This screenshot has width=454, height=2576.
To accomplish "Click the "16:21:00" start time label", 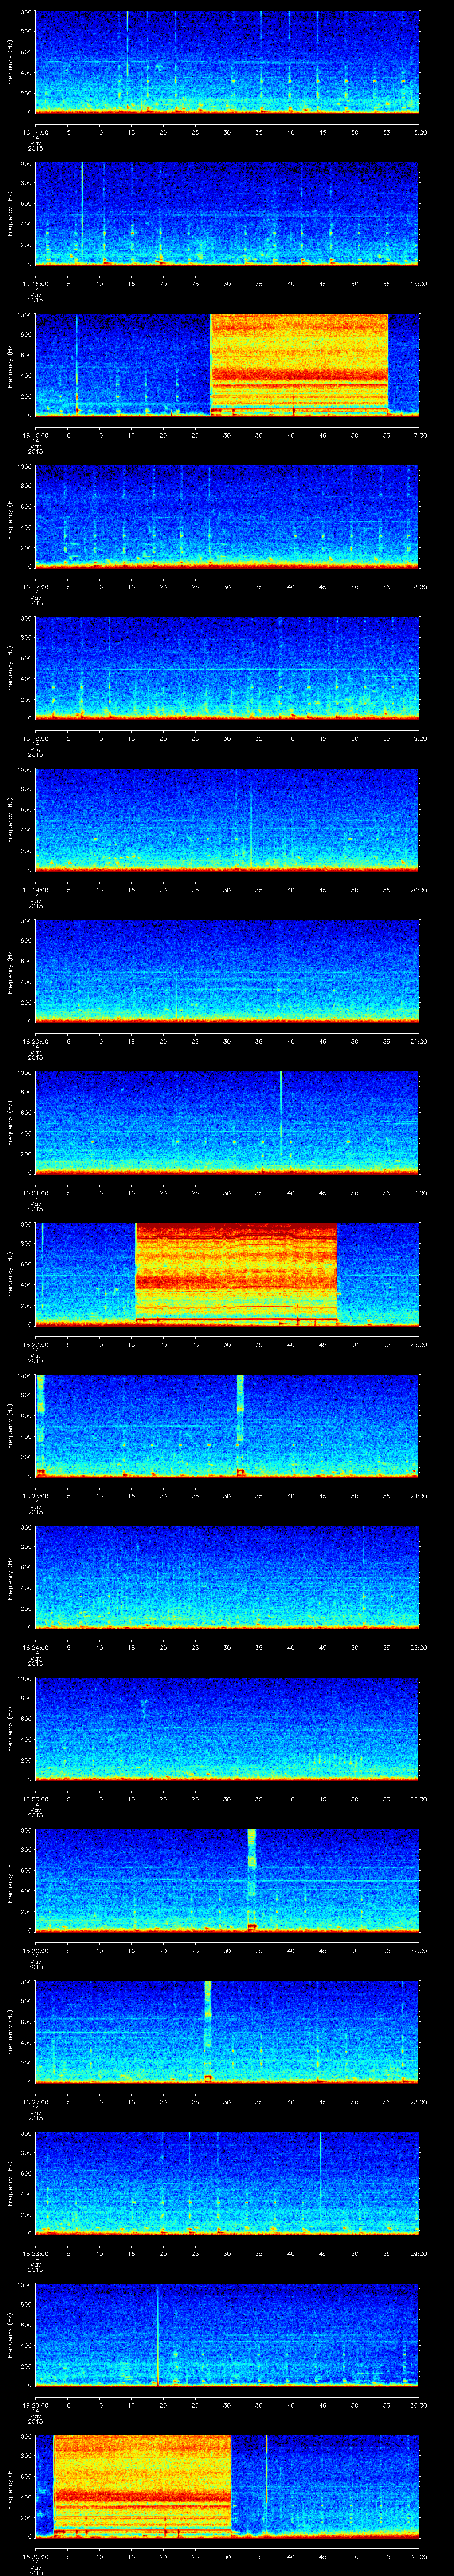I will tap(36, 1193).
